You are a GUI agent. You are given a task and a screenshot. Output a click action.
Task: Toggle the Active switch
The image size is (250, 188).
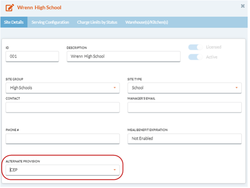tap(195, 57)
